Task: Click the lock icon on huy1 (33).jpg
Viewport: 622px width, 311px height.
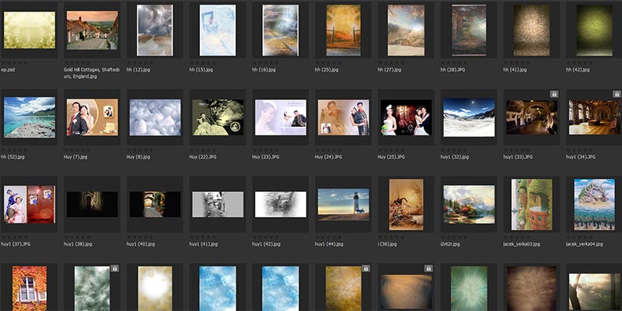Action: click(554, 94)
